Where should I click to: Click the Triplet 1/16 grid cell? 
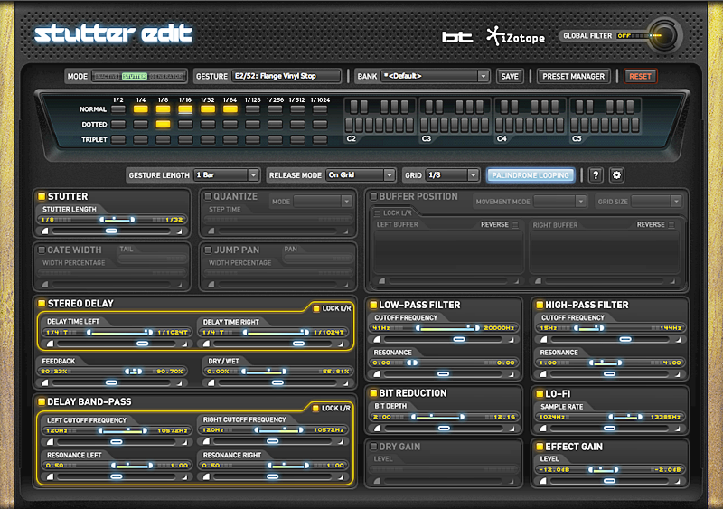[185, 139]
